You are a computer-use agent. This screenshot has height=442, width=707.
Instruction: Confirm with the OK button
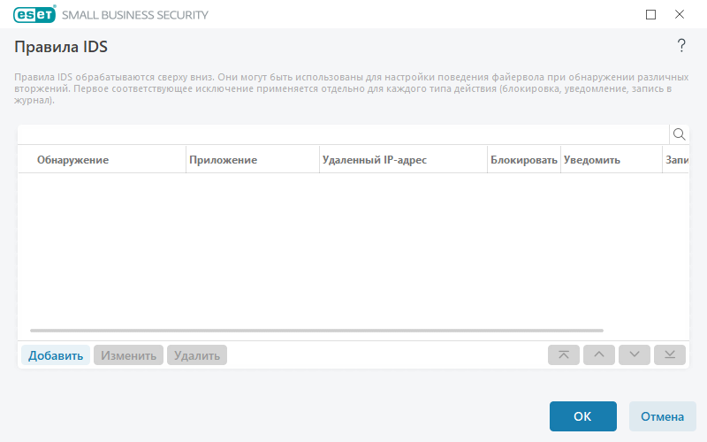(582, 416)
